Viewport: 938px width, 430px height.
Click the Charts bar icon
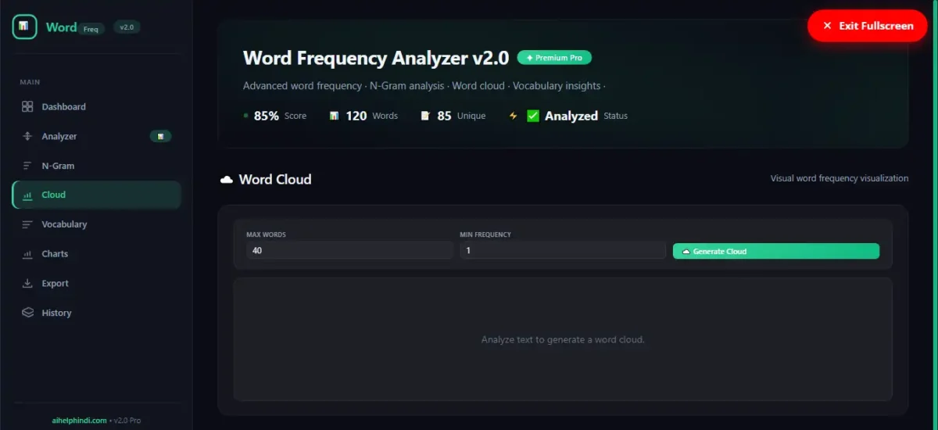click(x=27, y=254)
